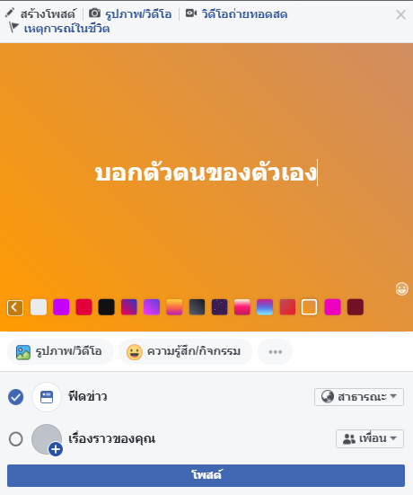Choose the black background swatch

[106, 307]
